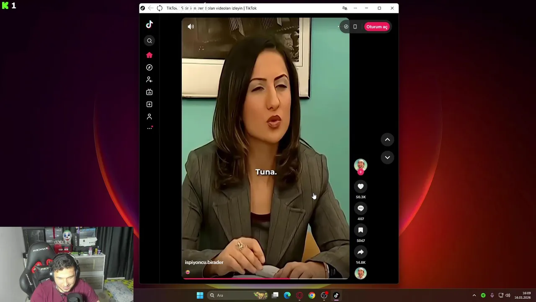The image size is (536, 302).
Task: Open network settings from tray
Action: coord(501,295)
